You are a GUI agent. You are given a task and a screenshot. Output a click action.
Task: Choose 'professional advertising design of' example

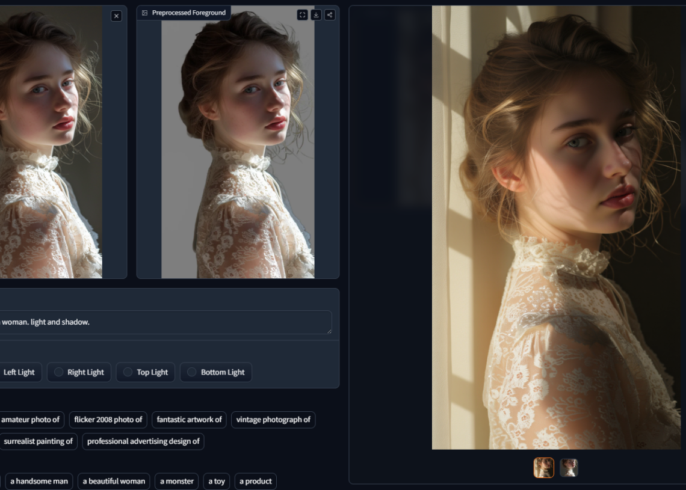click(x=143, y=441)
